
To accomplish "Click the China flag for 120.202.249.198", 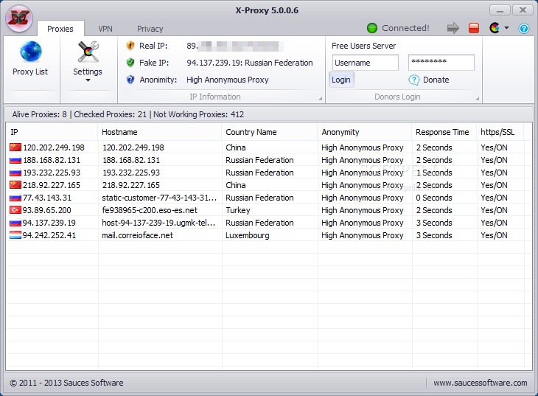I will point(15,147).
